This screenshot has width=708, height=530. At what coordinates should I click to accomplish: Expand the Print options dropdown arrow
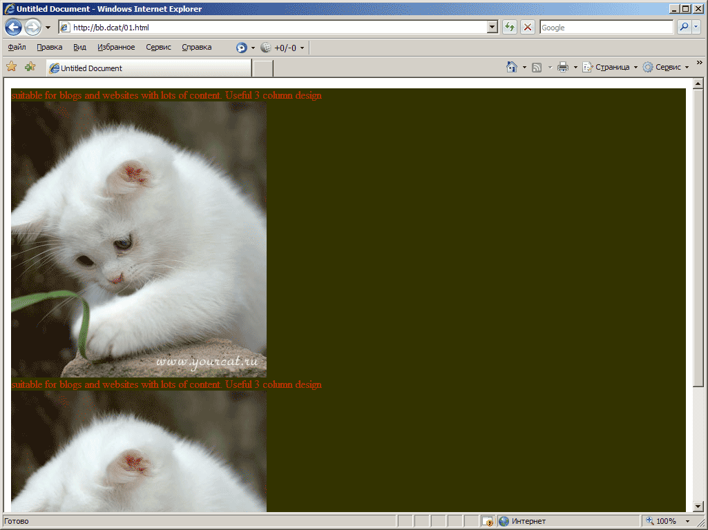click(x=575, y=67)
